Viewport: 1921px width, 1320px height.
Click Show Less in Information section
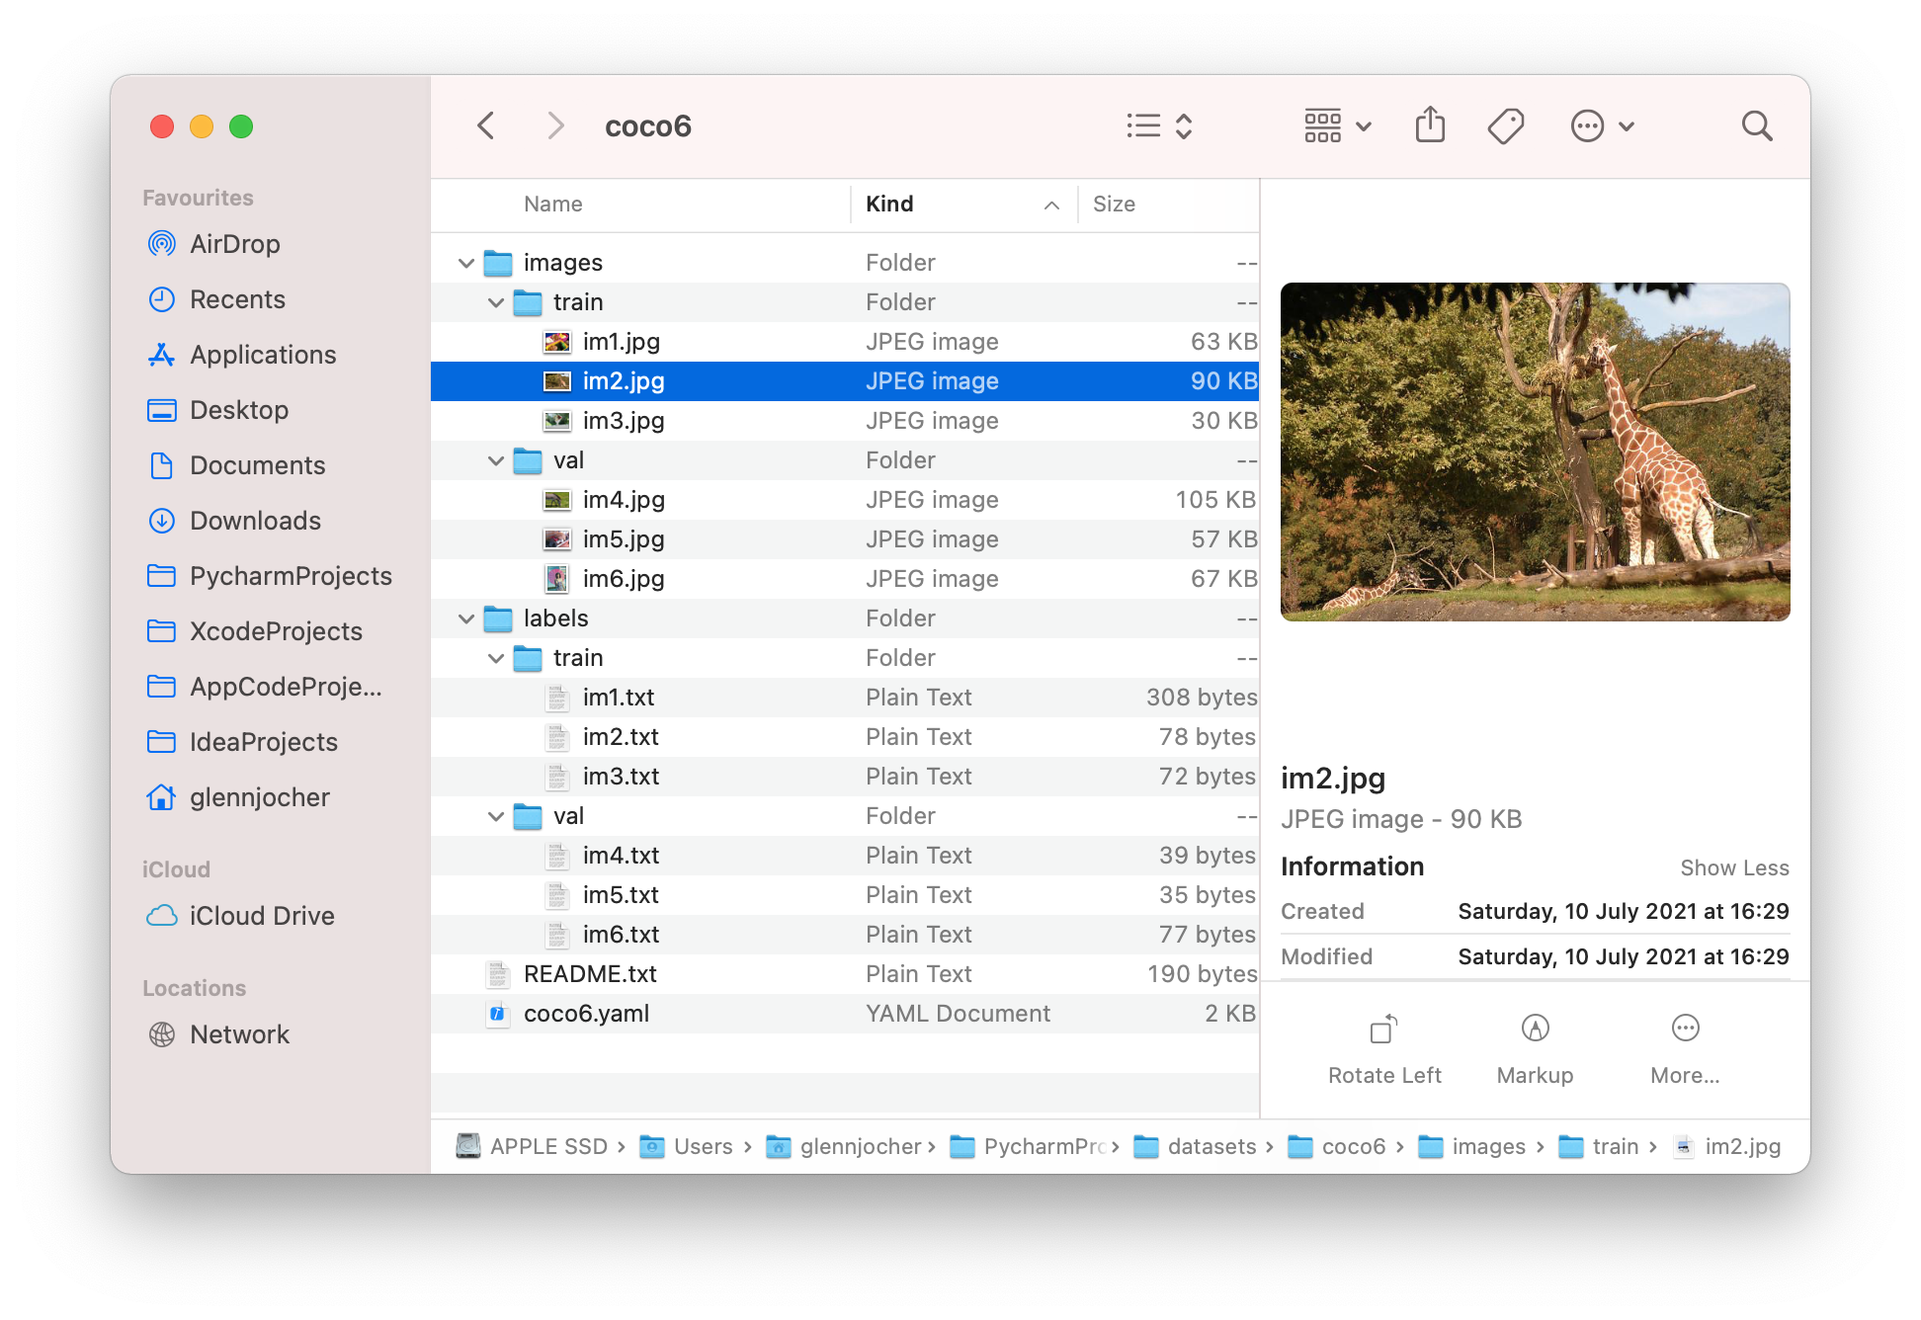pos(1734,867)
